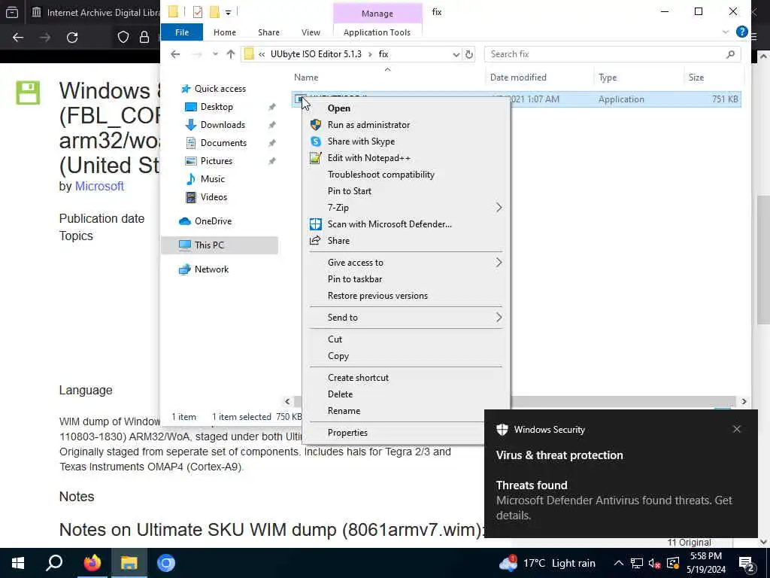Screen dimensions: 770x578
Task: Click Copy in the context menu
Action: 338,356
